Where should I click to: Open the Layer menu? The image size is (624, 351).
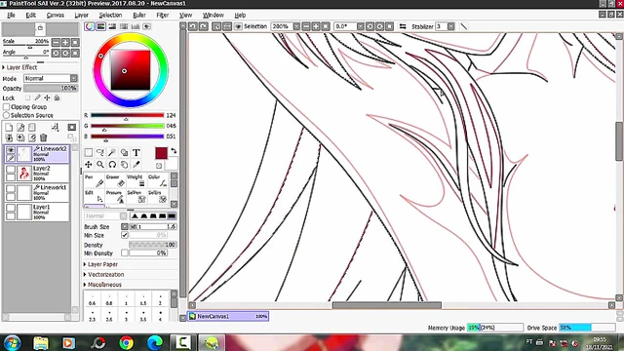click(x=81, y=15)
